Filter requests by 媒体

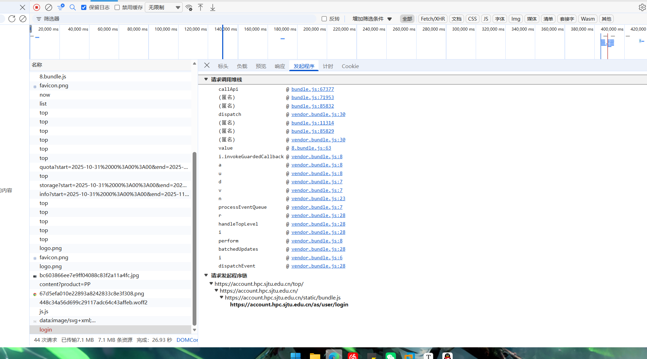532,19
